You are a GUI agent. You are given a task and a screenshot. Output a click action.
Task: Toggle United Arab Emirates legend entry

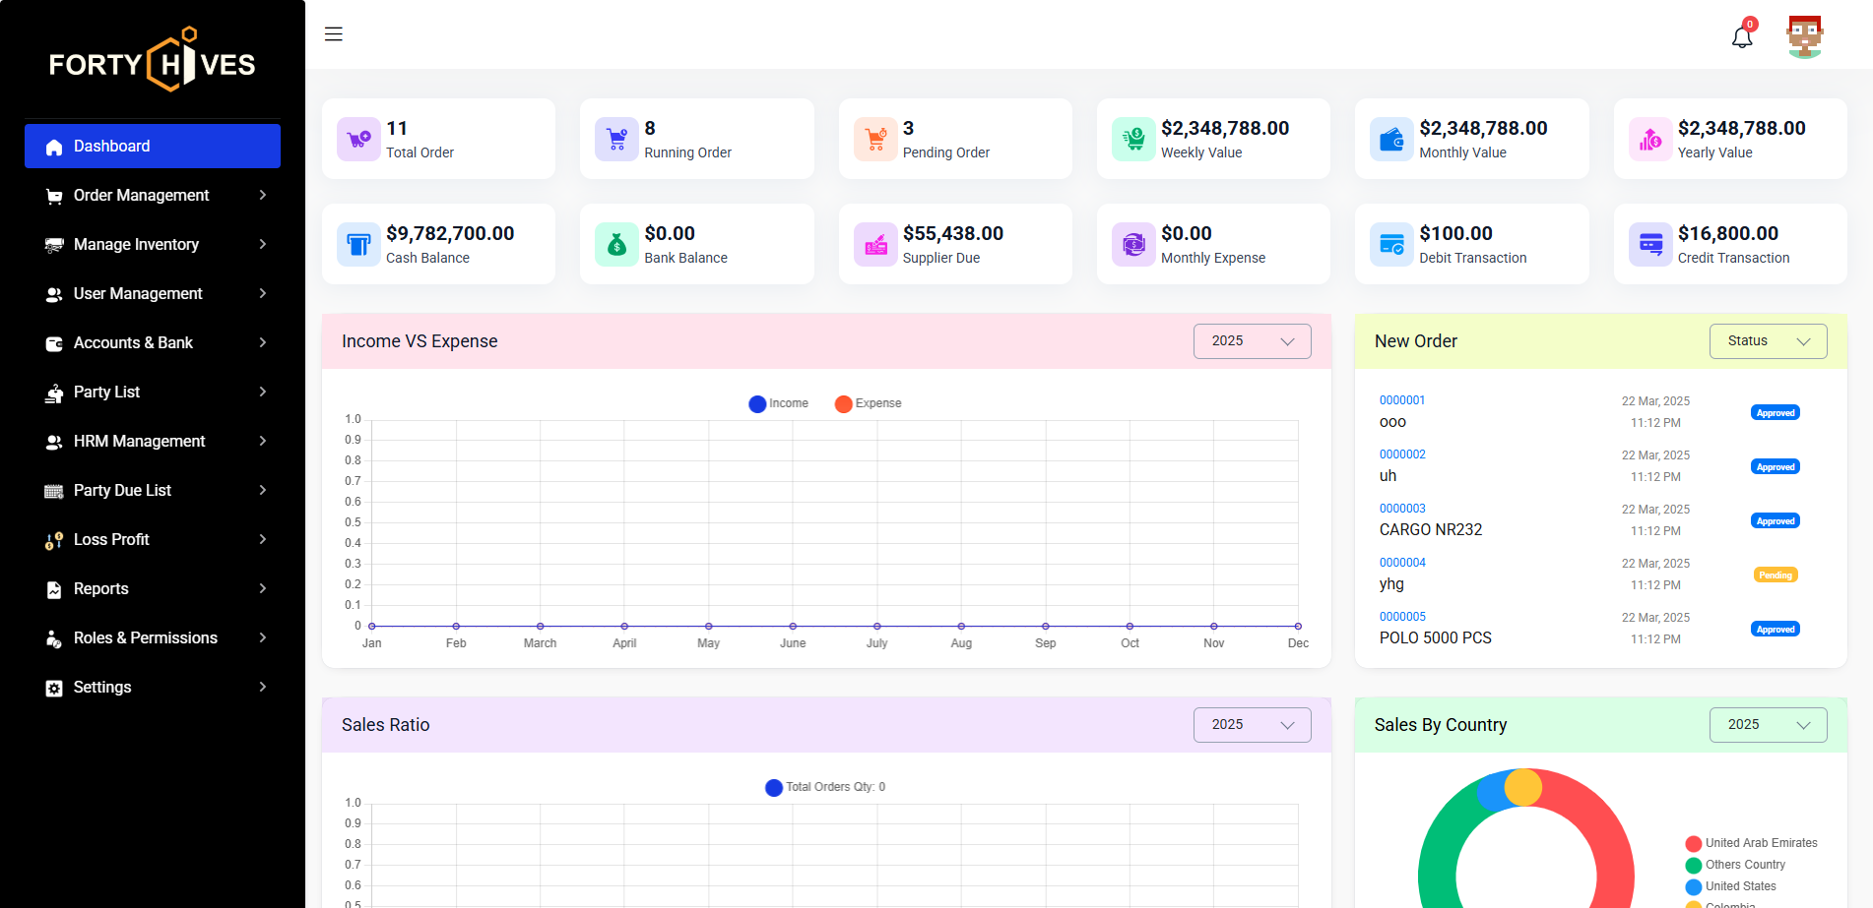(1752, 843)
